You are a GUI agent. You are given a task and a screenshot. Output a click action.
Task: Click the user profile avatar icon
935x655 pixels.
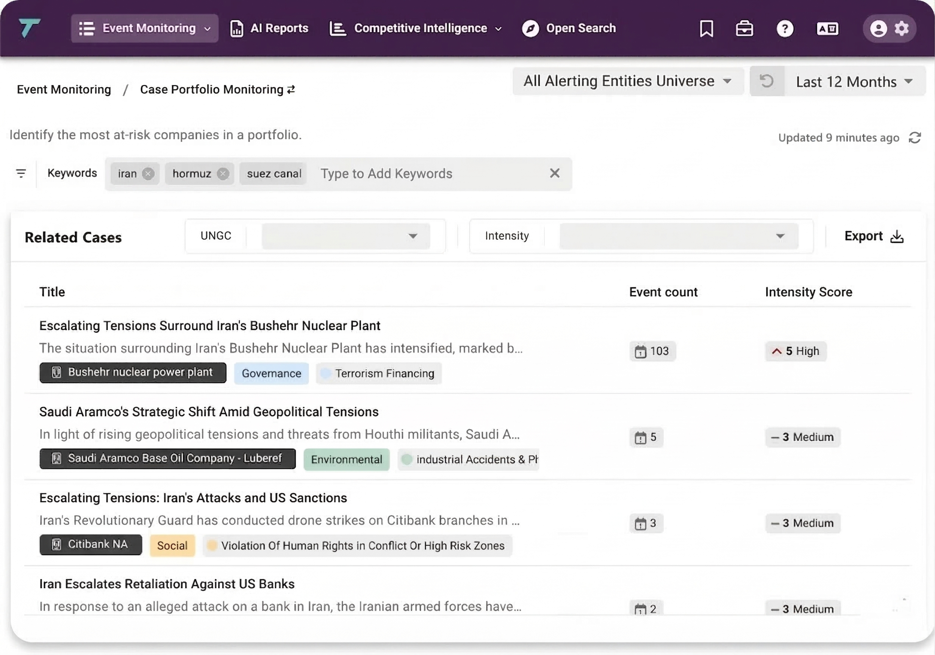point(878,28)
